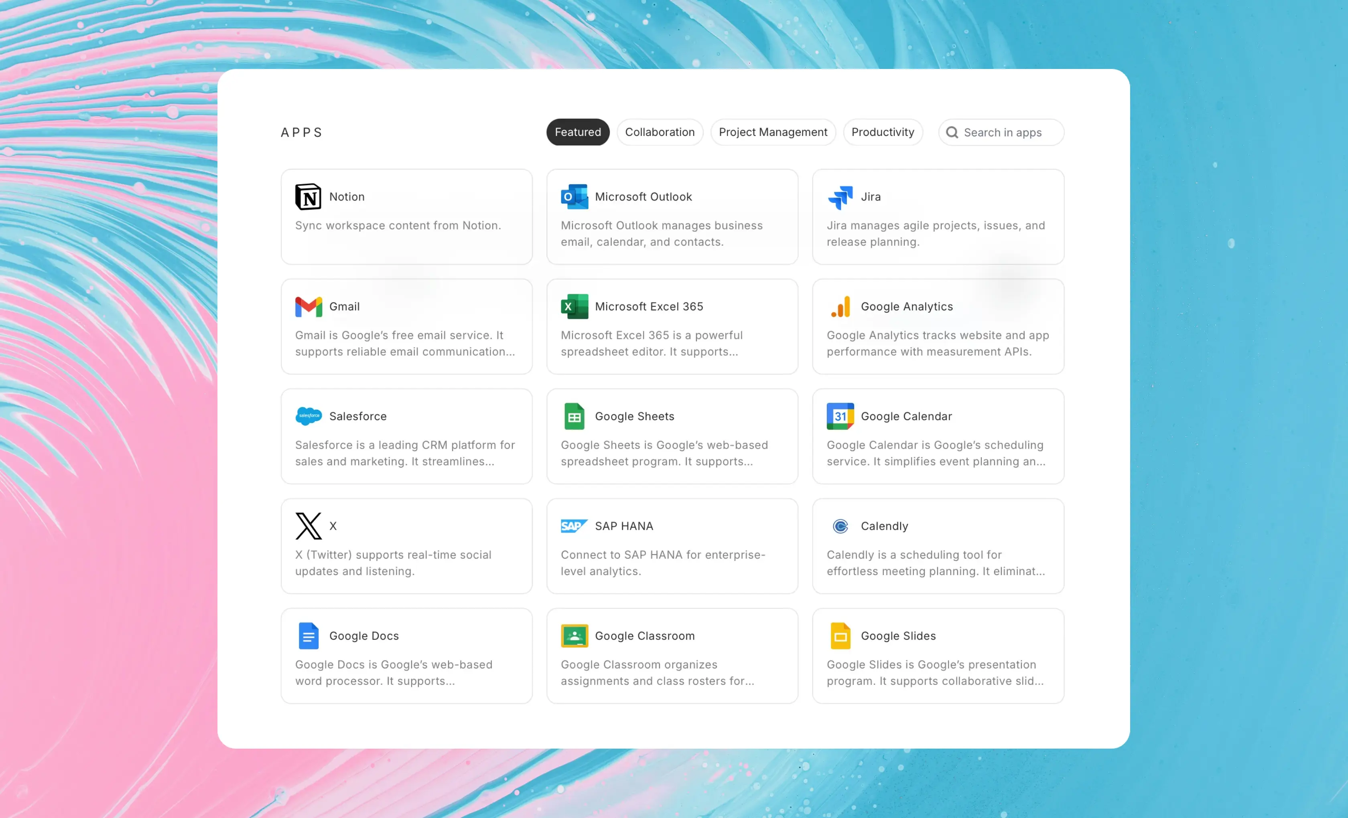Click the Notion app icon
The width and height of the screenshot is (1348, 818).
click(308, 197)
